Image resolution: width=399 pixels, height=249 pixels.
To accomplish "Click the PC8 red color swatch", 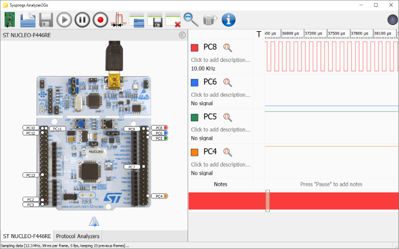I will [x=195, y=48].
